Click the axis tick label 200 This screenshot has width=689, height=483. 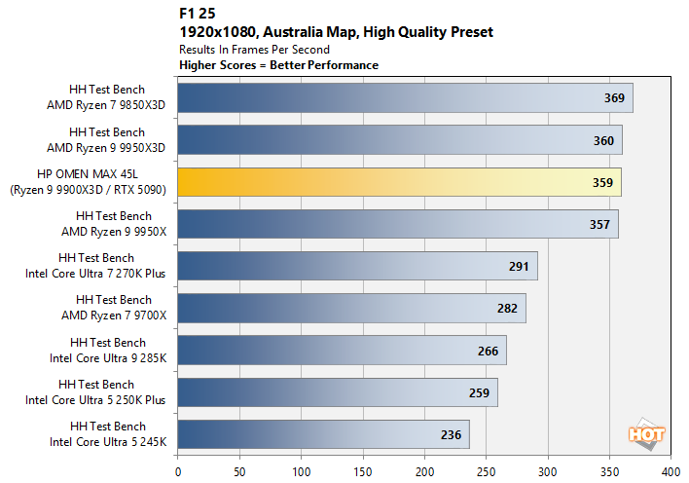(x=424, y=472)
